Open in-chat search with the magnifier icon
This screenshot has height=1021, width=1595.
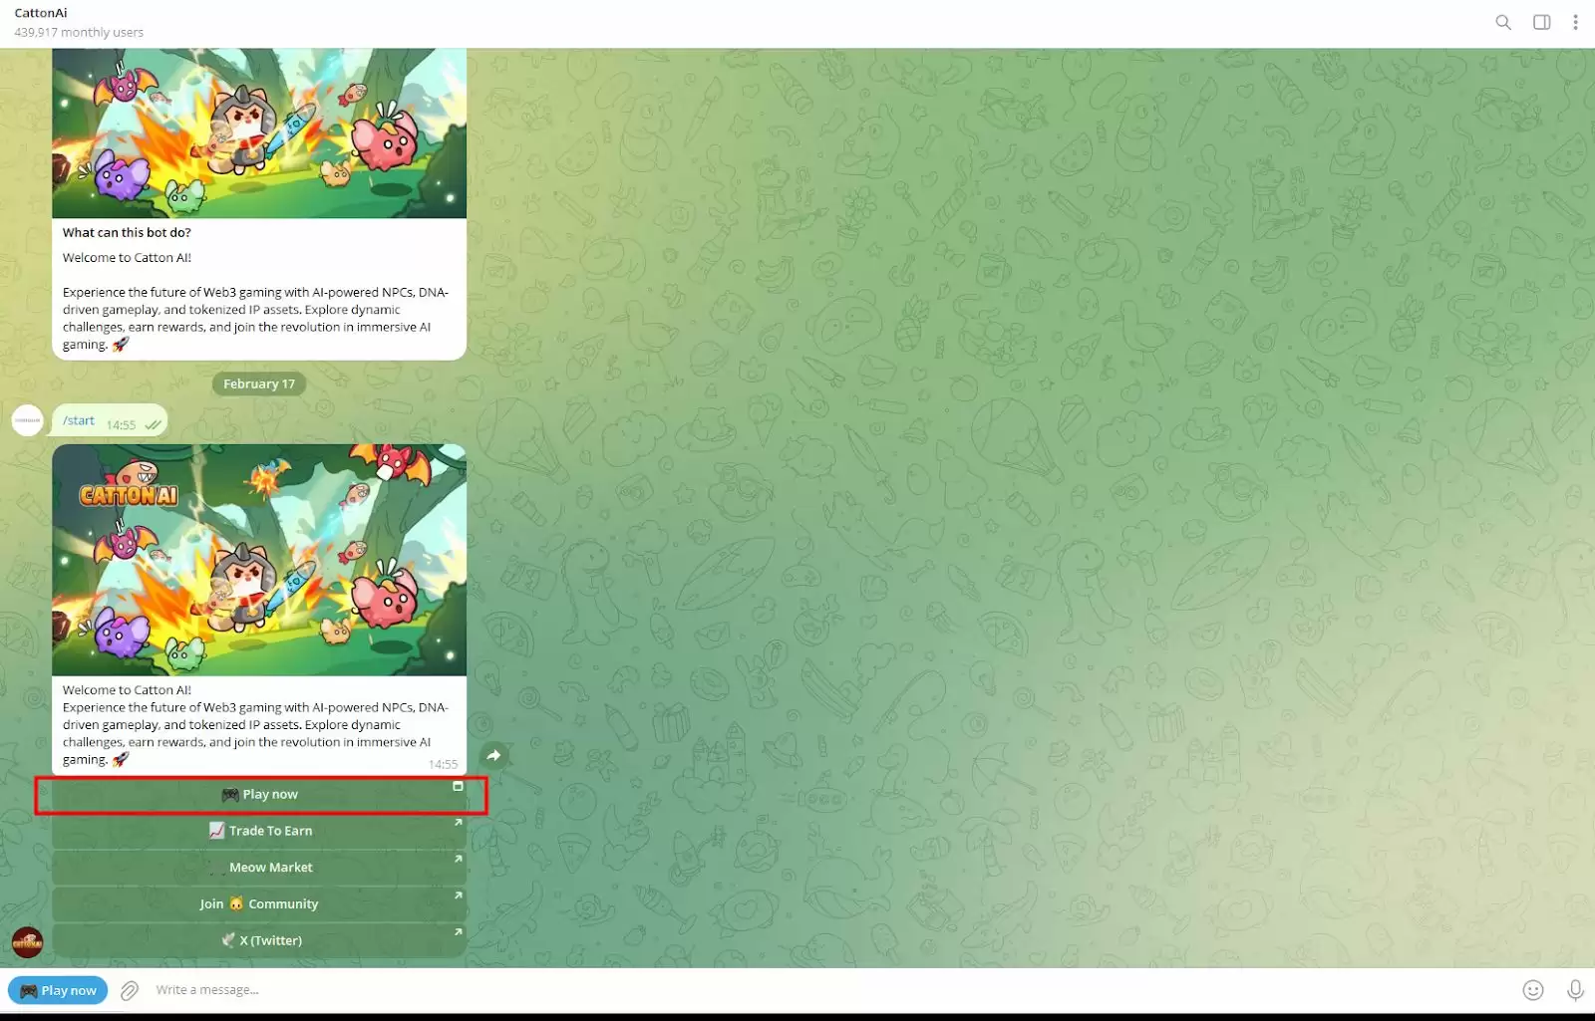(1503, 22)
